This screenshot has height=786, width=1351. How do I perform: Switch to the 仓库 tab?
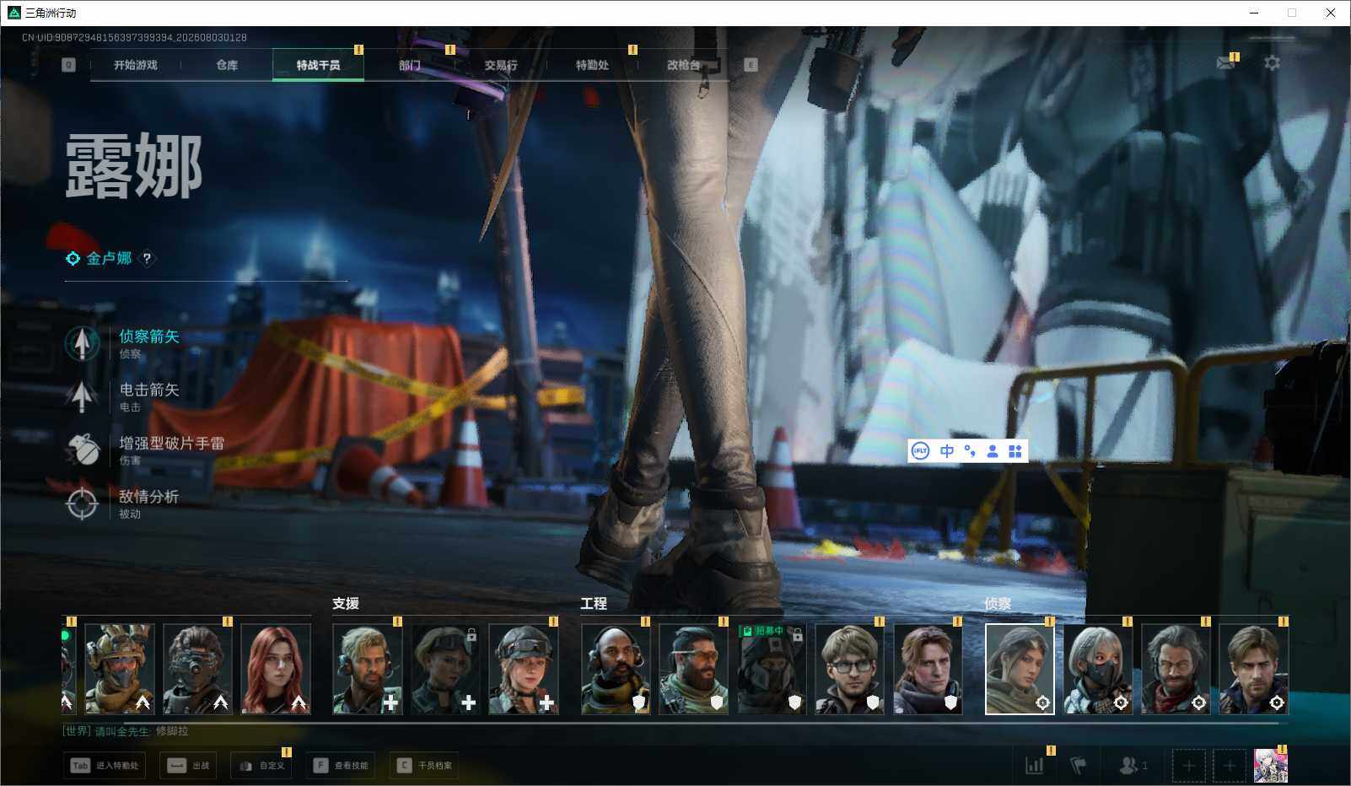click(227, 65)
